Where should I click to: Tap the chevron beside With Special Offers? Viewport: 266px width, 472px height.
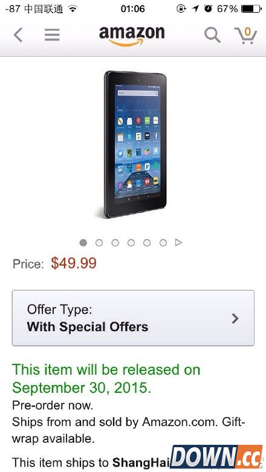click(235, 318)
